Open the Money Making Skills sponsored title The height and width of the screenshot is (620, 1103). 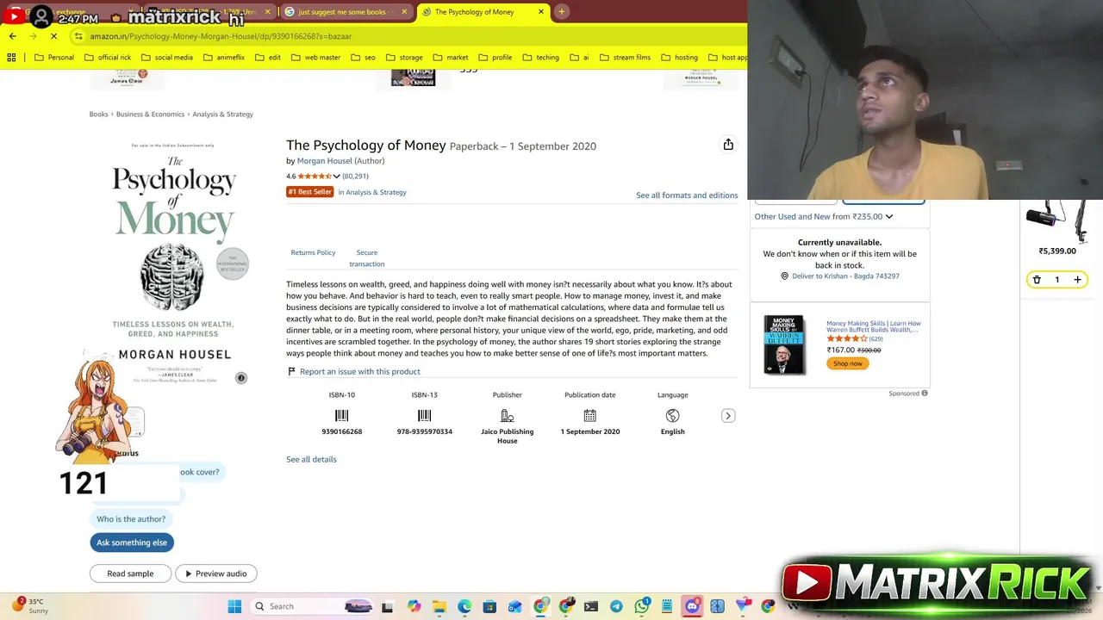874,326
